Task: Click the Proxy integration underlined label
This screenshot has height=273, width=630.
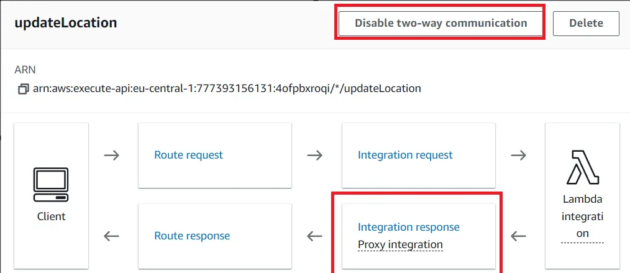Action: 400,244
